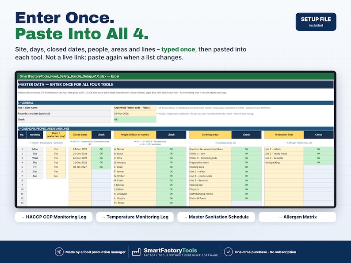Click the SmartFactoryTools factory logo icon
The height and width of the screenshot is (263, 351).
pos(136,252)
